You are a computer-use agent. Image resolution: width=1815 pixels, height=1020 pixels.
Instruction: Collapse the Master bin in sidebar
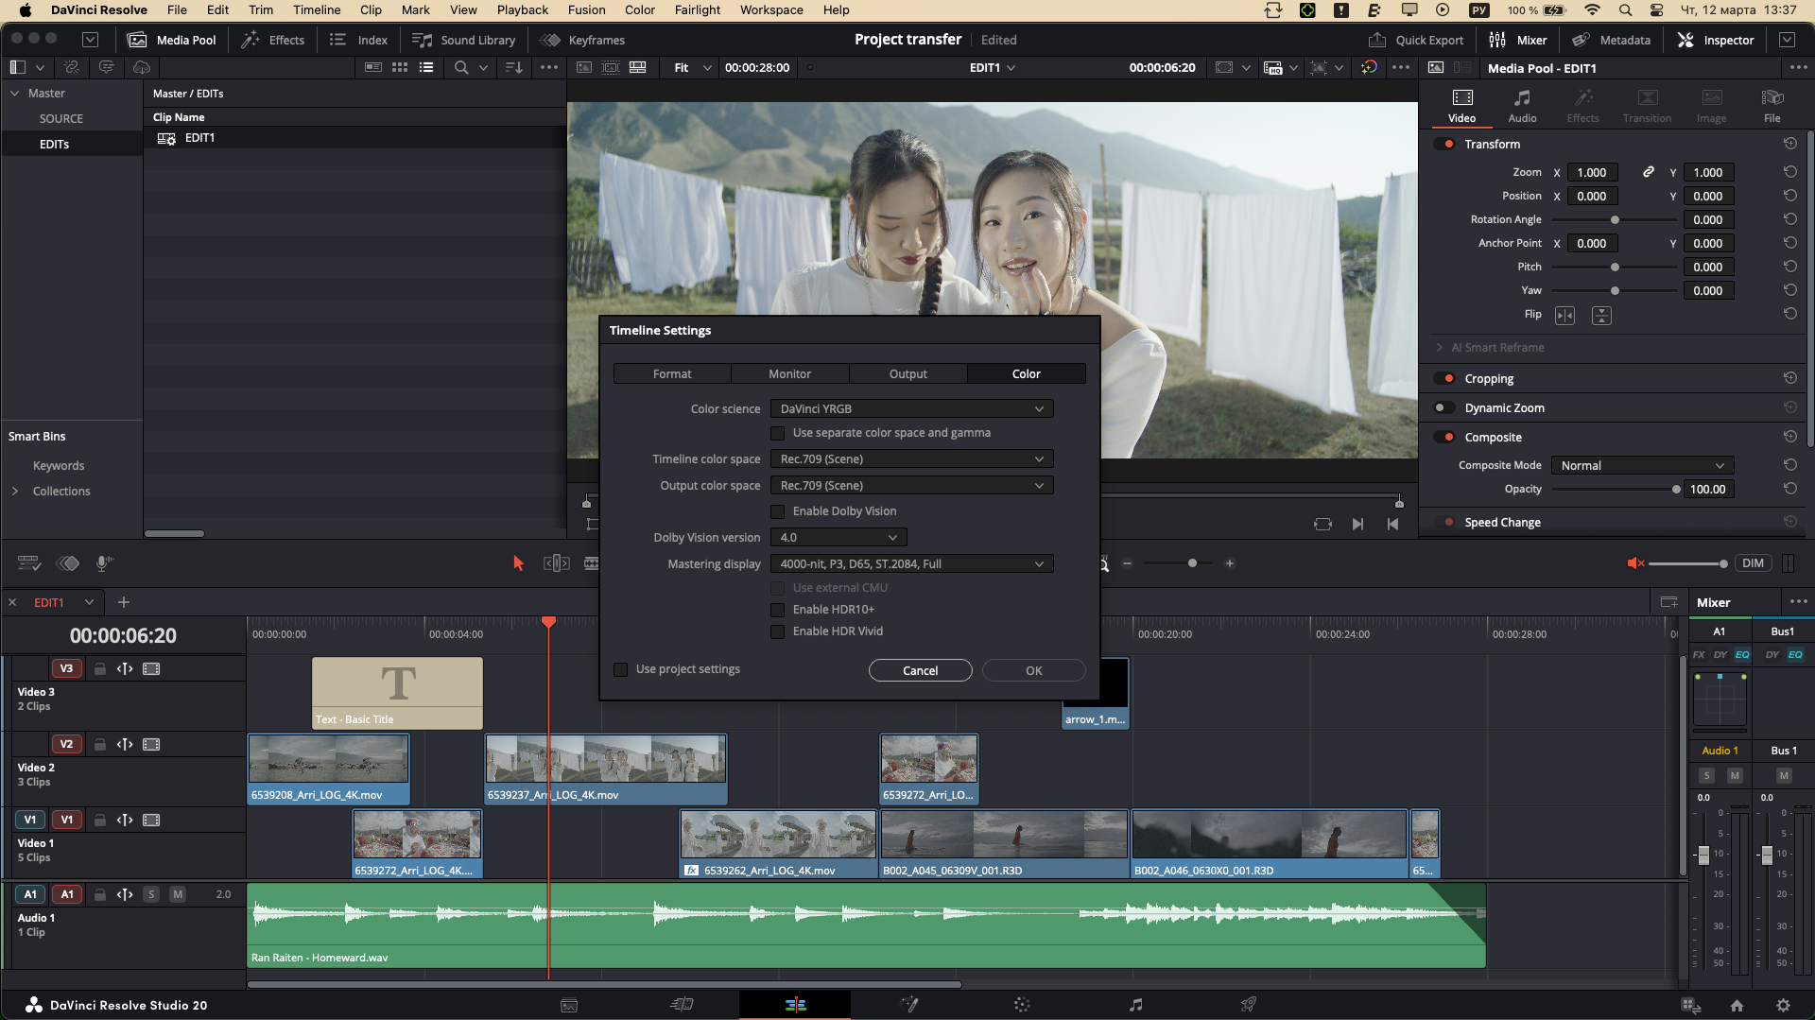[15, 93]
